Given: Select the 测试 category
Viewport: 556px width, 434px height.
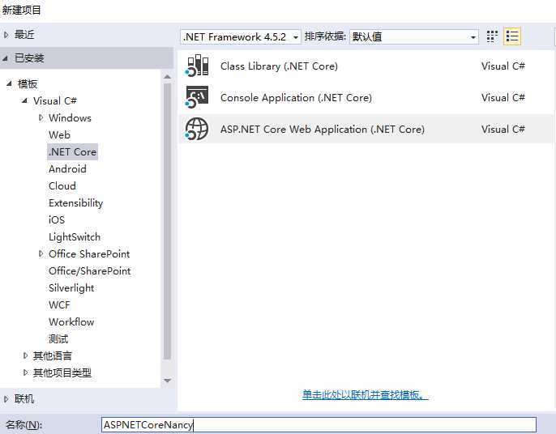Looking at the screenshot, I should click(x=58, y=339).
